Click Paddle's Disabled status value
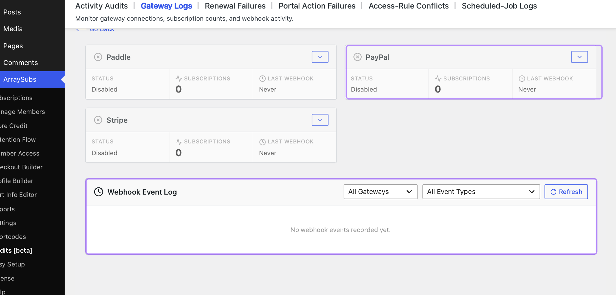Screen dimensions: 616x295 pos(104,89)
